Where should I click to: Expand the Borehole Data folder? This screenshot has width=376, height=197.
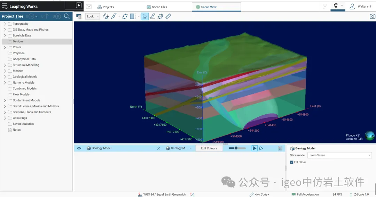pos(5,36)
